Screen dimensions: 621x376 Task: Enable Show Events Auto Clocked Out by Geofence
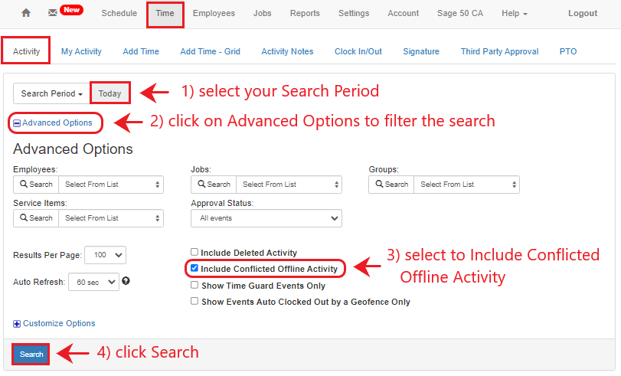[194, 301]
